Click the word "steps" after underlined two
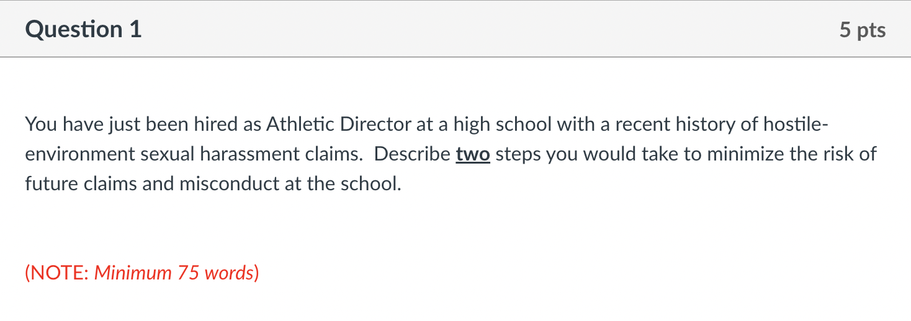This screenshot has width=911, height=321. pos(519,155)
